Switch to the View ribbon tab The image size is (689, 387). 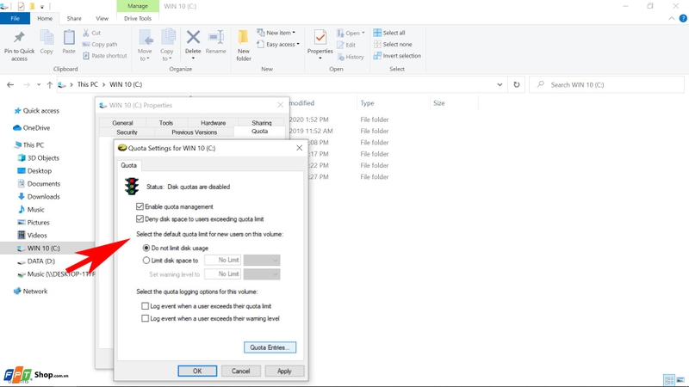pos(102,18)
